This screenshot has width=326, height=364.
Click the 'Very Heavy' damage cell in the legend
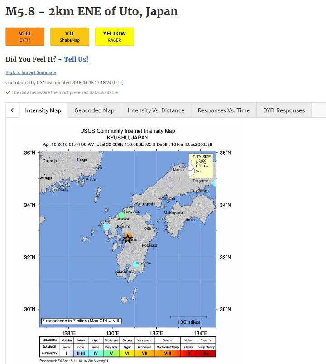coord(206,347)
